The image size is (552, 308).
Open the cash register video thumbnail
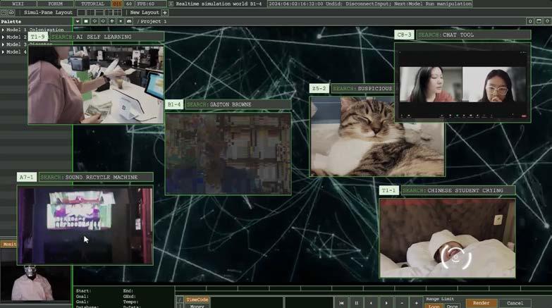point(96,85)
